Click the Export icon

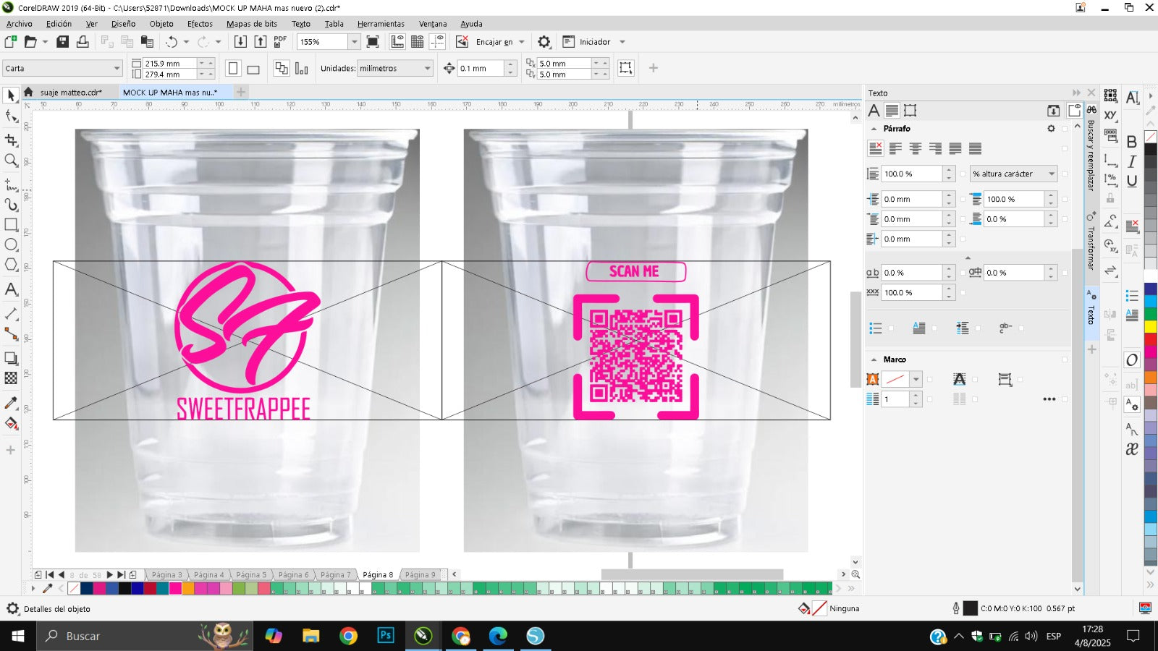[x=261, y=42]
